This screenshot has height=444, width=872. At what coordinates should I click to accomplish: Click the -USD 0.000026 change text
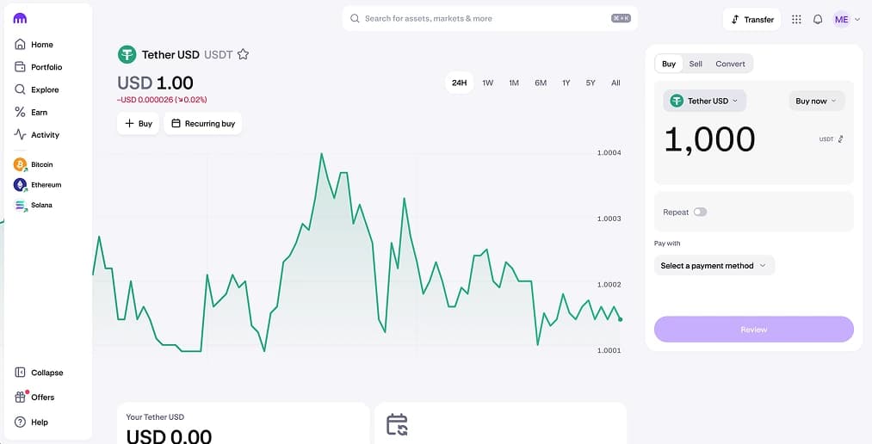pyautogui.click(x=162, y=100)
